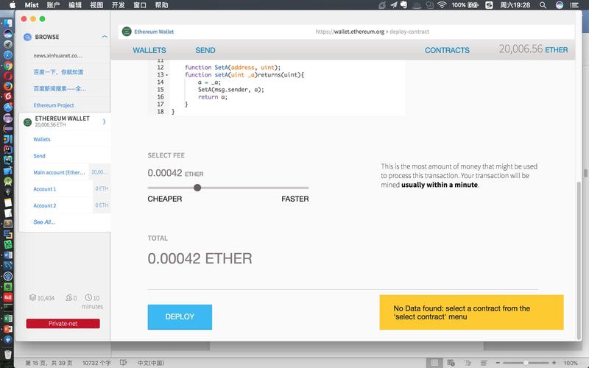Open the CONTRACTS tab
This screenshot has width=589, height=368.
[447, 50]
